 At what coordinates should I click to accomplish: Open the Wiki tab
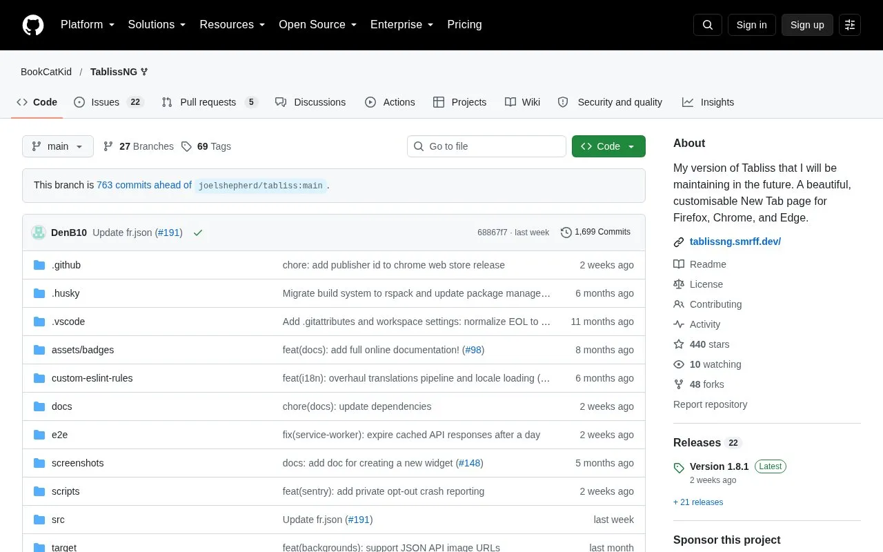[523, 102]
